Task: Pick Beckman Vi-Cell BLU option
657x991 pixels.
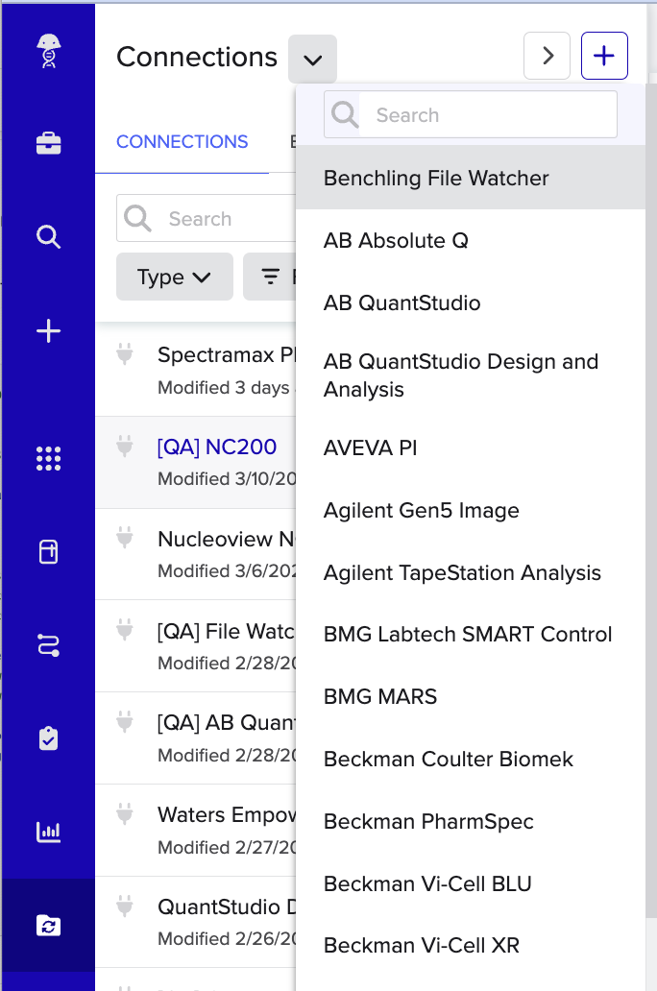Action: pos(471,883)
